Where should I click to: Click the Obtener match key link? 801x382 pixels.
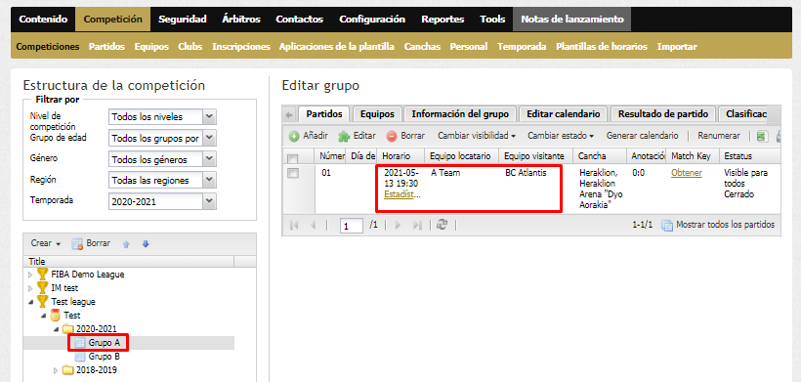[686, 173]
